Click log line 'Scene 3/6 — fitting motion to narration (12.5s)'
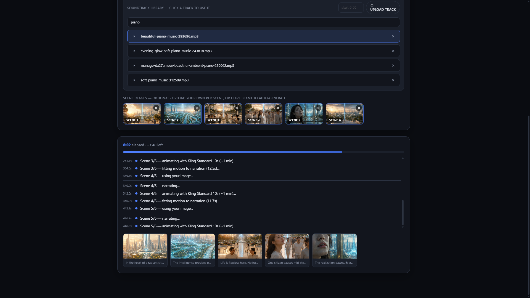 [x=180, y=168]
